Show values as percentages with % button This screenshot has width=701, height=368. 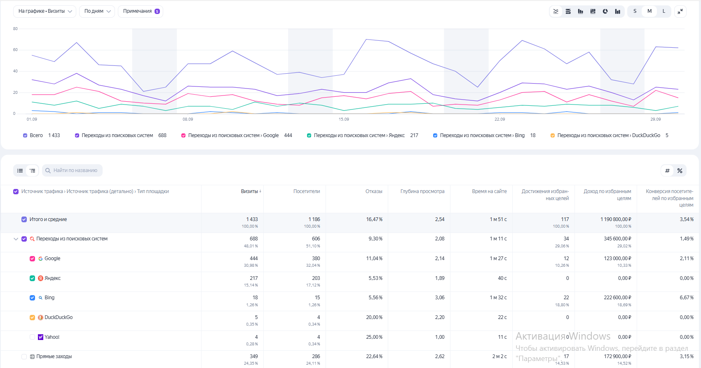pos(680,171)
